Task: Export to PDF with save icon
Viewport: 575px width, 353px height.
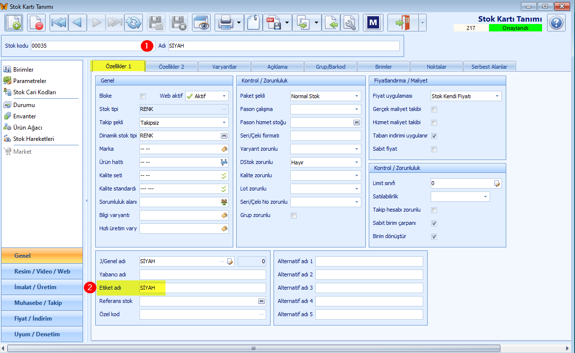Action: pyautogui.click(x=274, y=23)
